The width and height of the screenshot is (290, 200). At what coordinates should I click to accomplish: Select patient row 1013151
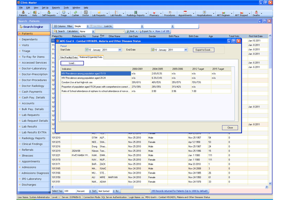(159, 182)
